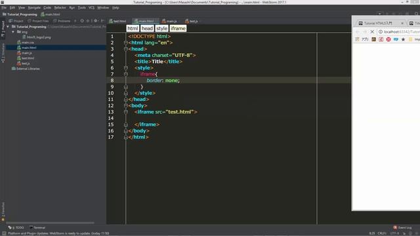Switch to the test.html editor tab
Screen dimensions: 420x236
[x=118, y=21]
